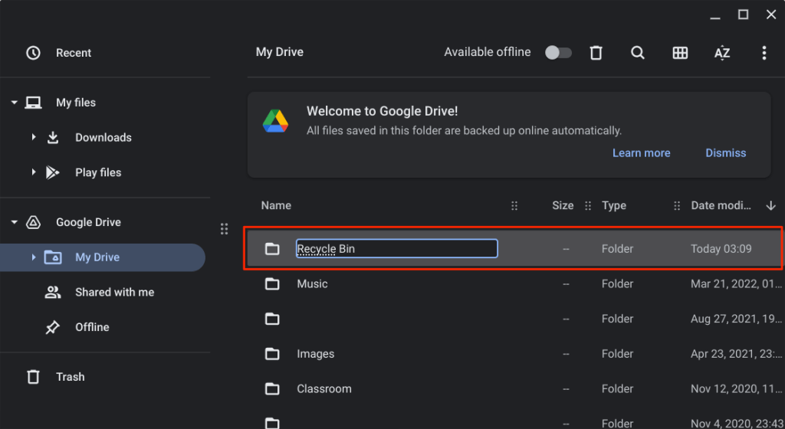Click into the Recycle Bin rename field
Viewport: 785px width, 429px height.
[x=396, y=249]
